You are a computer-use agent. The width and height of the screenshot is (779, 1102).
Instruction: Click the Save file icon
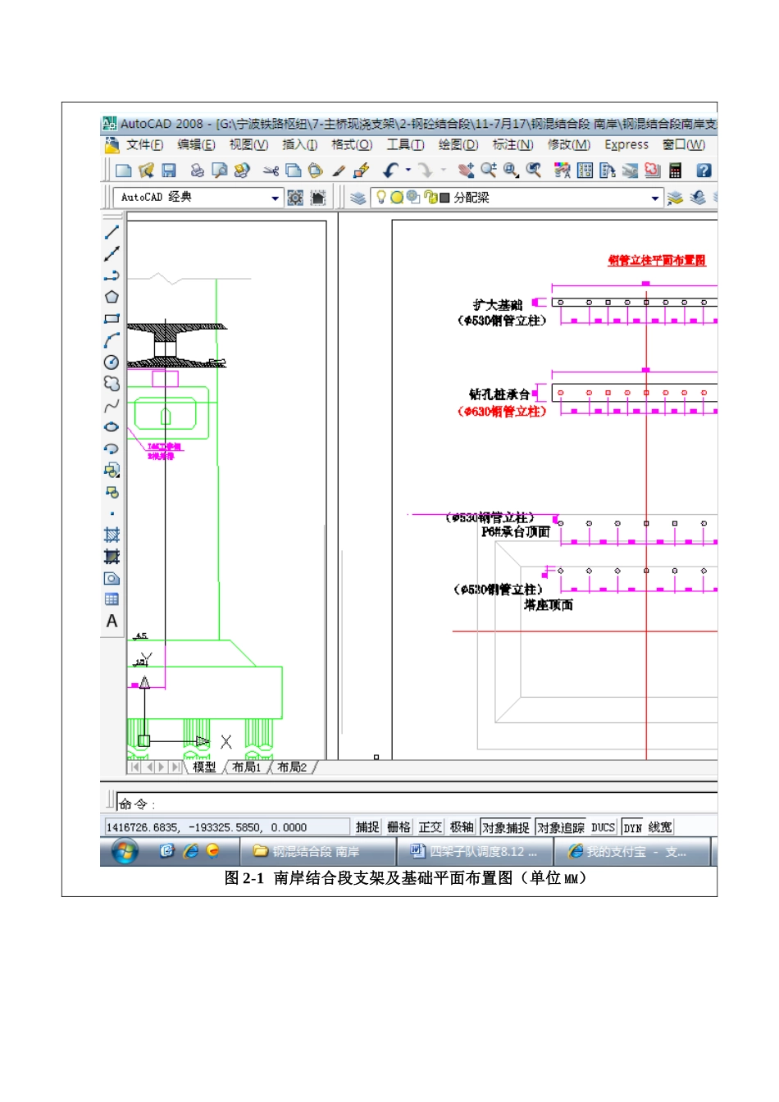tap(170, 171)
